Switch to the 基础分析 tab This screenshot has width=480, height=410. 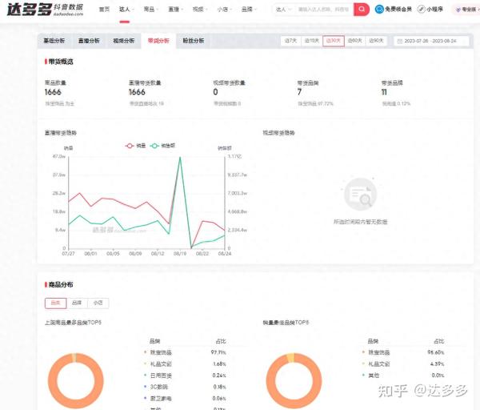coord(54,41)
